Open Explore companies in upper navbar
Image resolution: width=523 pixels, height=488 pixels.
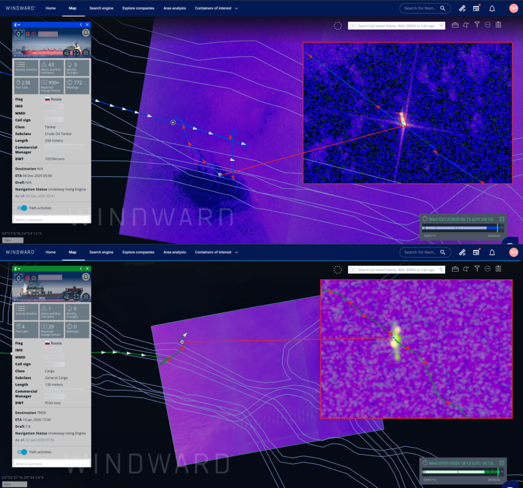(138, 8)
